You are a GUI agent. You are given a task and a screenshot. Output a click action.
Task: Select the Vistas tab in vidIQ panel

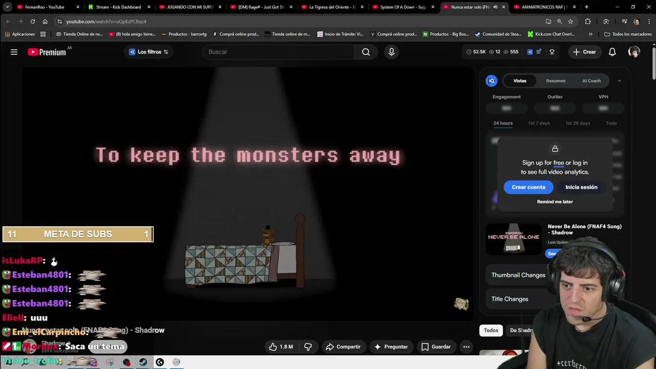[520, 80]
